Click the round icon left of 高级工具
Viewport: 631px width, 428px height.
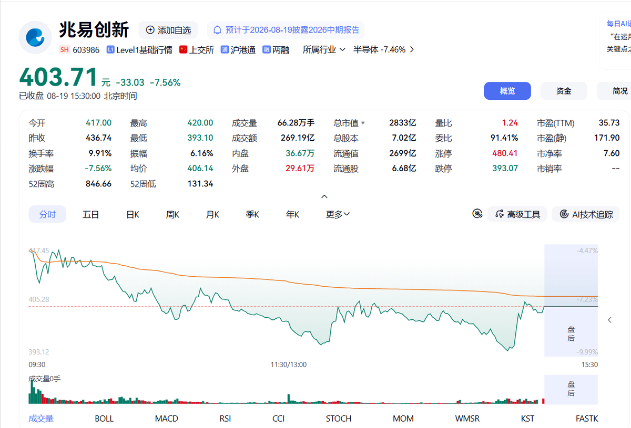click(x=477, y=214)
